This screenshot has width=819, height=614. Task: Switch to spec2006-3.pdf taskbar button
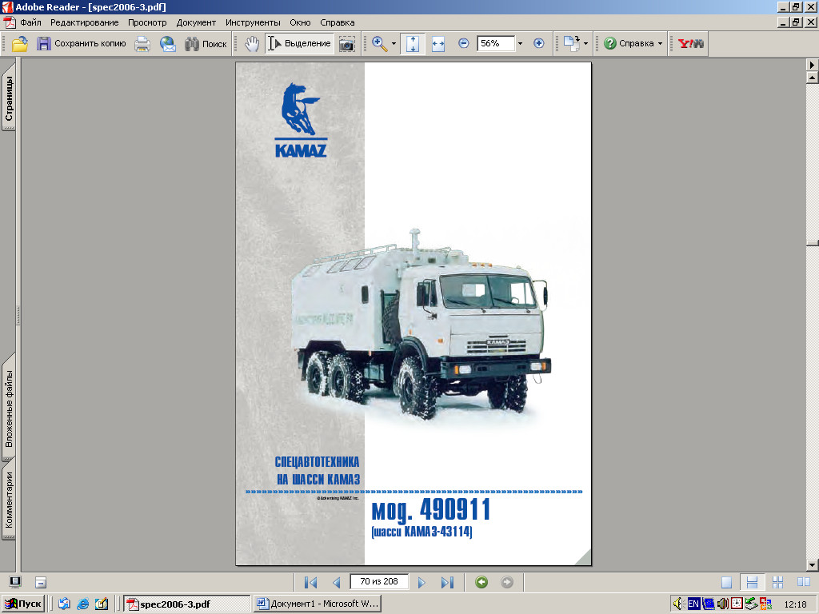(x=187, y=604)
